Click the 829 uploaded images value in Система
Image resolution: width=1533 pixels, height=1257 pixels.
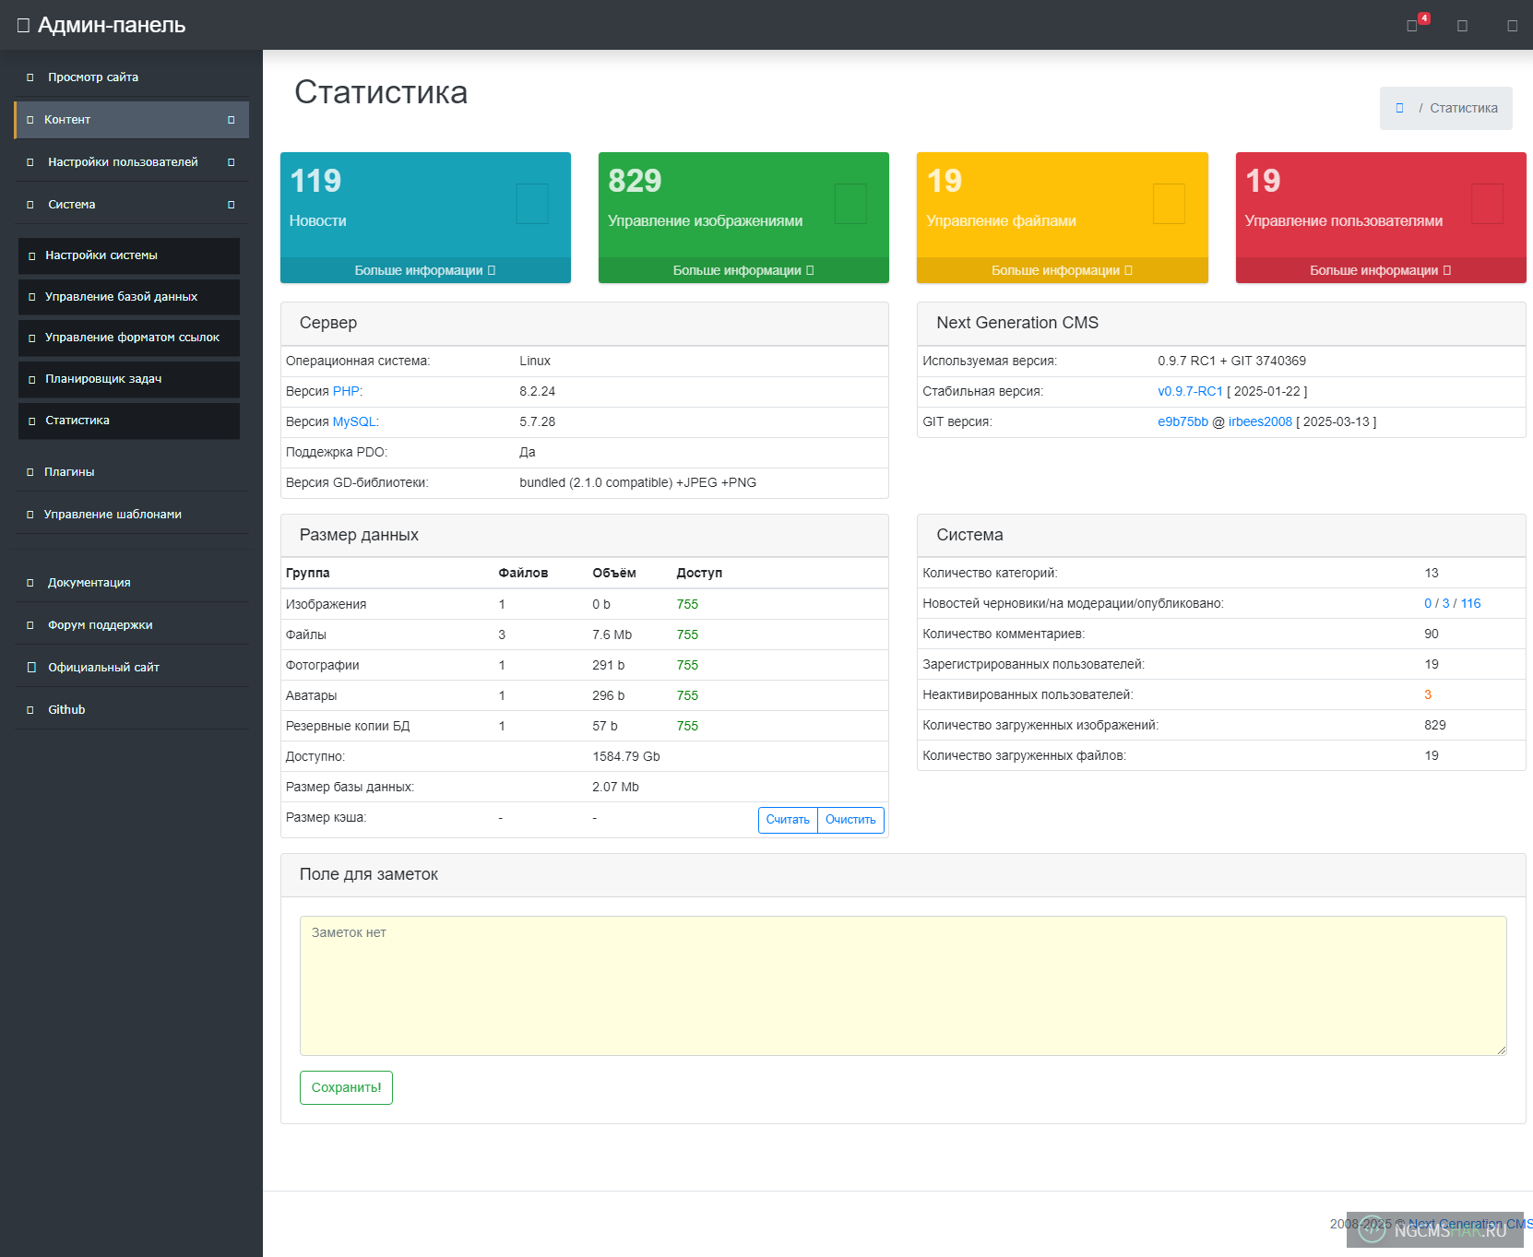pyautogui.click(x=1435, y=725)
